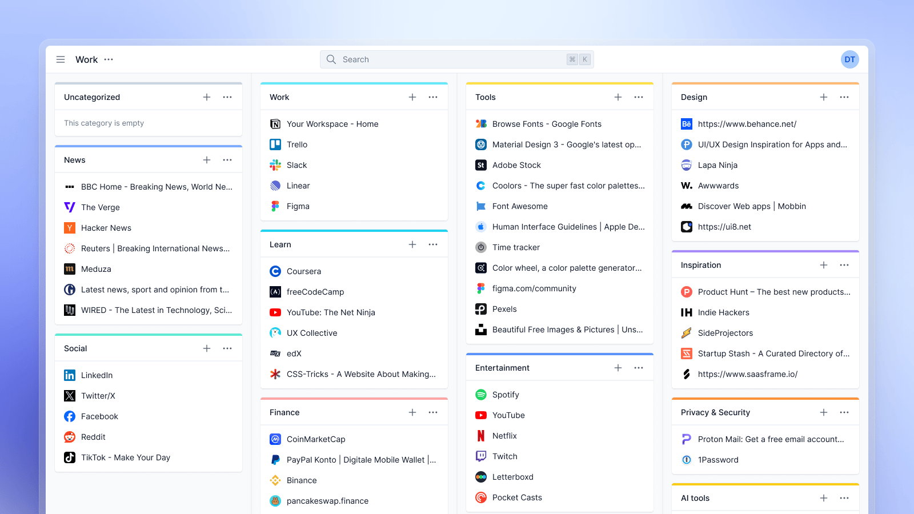Add a bookmark to the Work category
Viewport: 914px width, 514px height.
click(x=412, y=97)
